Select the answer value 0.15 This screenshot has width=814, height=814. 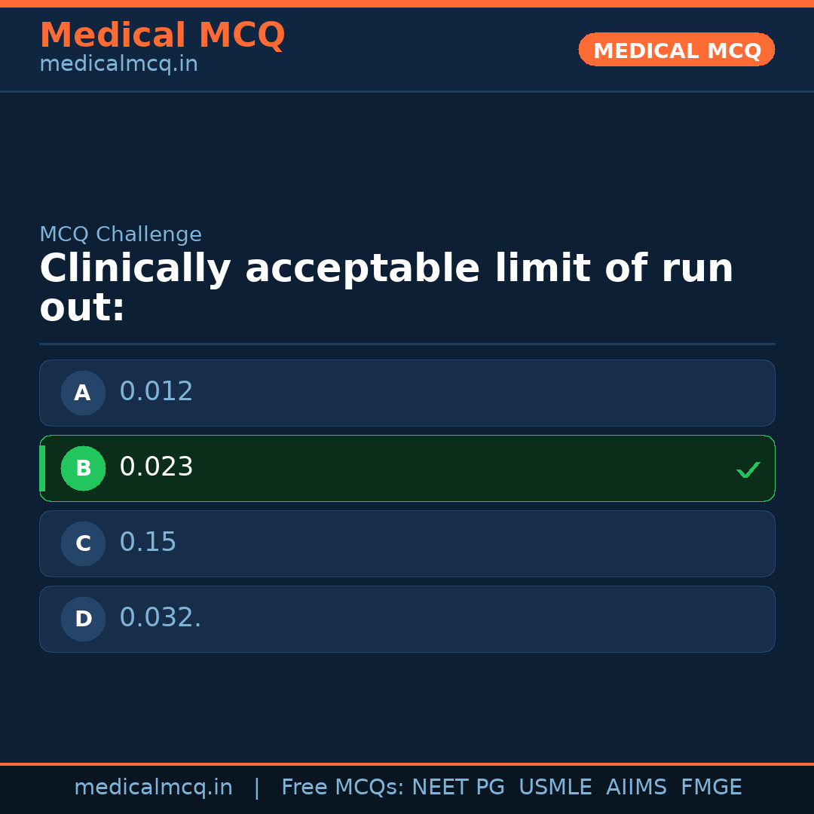[x=148, y=543]
